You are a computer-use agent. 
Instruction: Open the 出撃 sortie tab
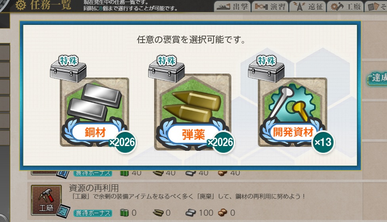point(232,6)
